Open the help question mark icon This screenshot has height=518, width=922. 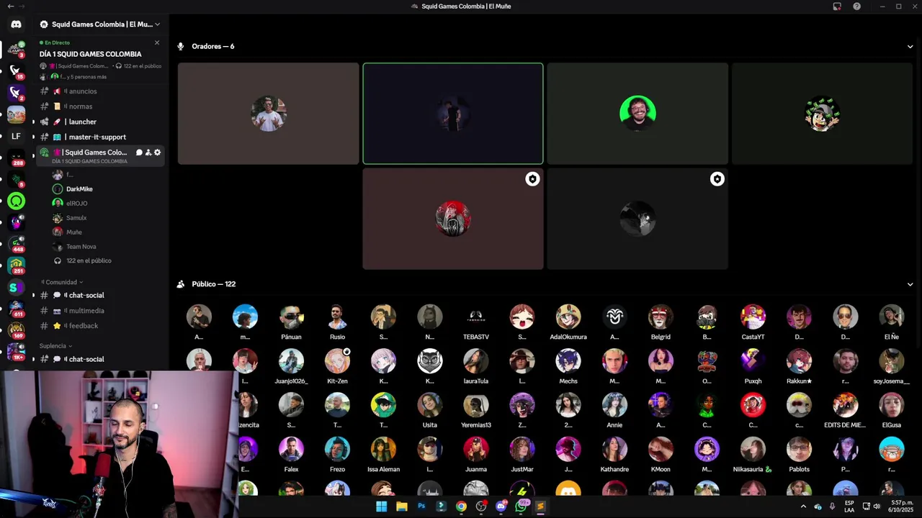[856, 6]
